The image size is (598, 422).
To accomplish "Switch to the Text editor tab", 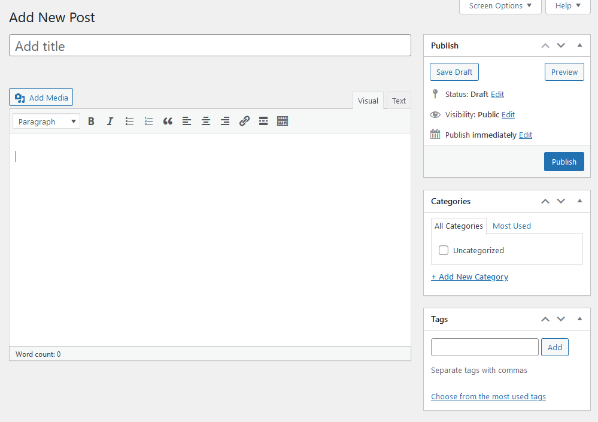I will 399,101.
